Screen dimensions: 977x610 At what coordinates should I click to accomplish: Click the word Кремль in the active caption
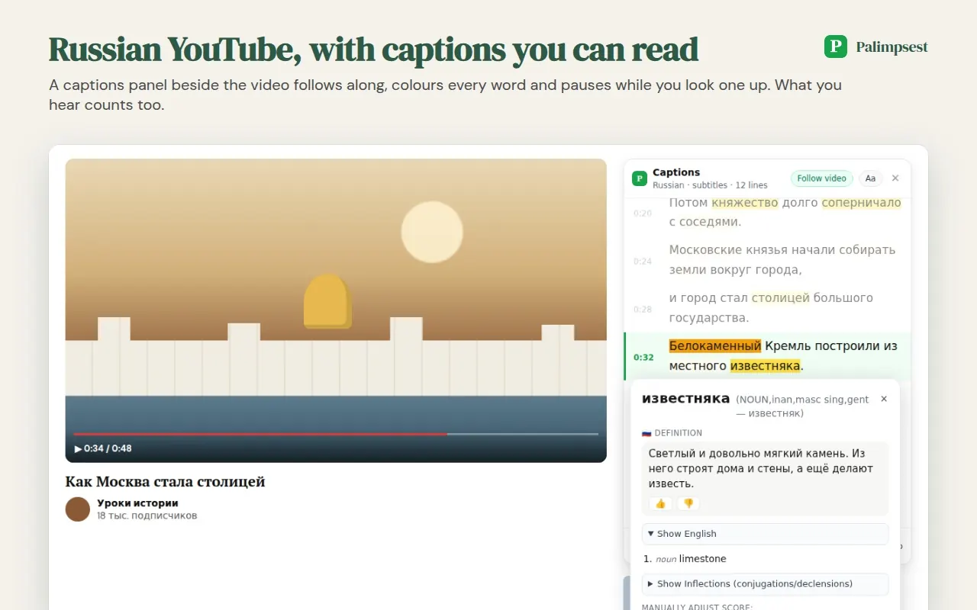tap(788, 345)
